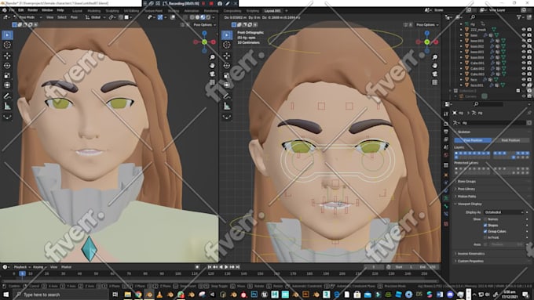Select the Breakdowner tool in right viewport
The image size is (534, 300).
(227, 117)
